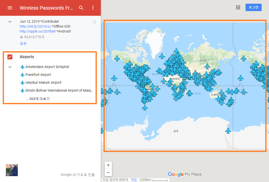Show 363 more airports (더보기)
The height and width of the screenshot is (182, 269).
pos(37,99)
